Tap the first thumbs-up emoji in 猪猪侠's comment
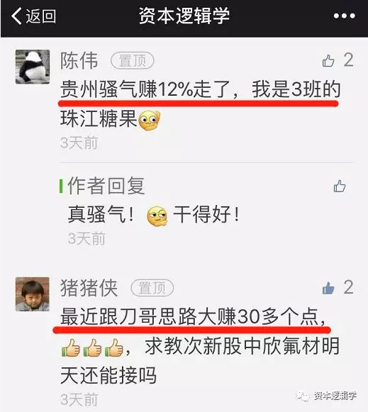 coord(70,347)
